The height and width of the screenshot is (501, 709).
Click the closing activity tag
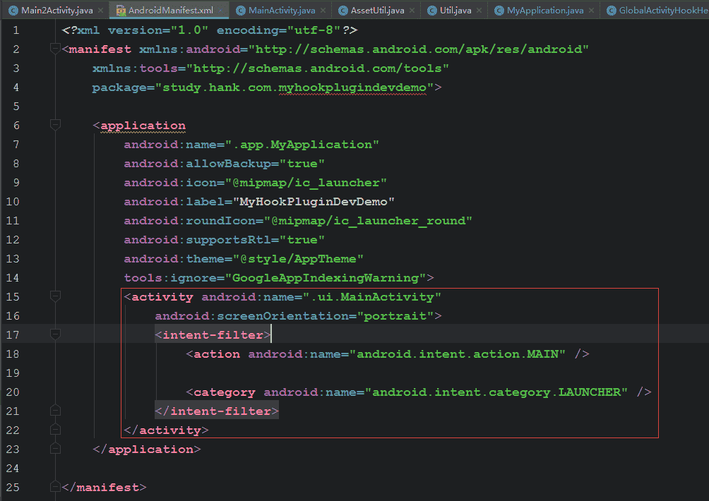pyautogui.click(x=166, y=430)
